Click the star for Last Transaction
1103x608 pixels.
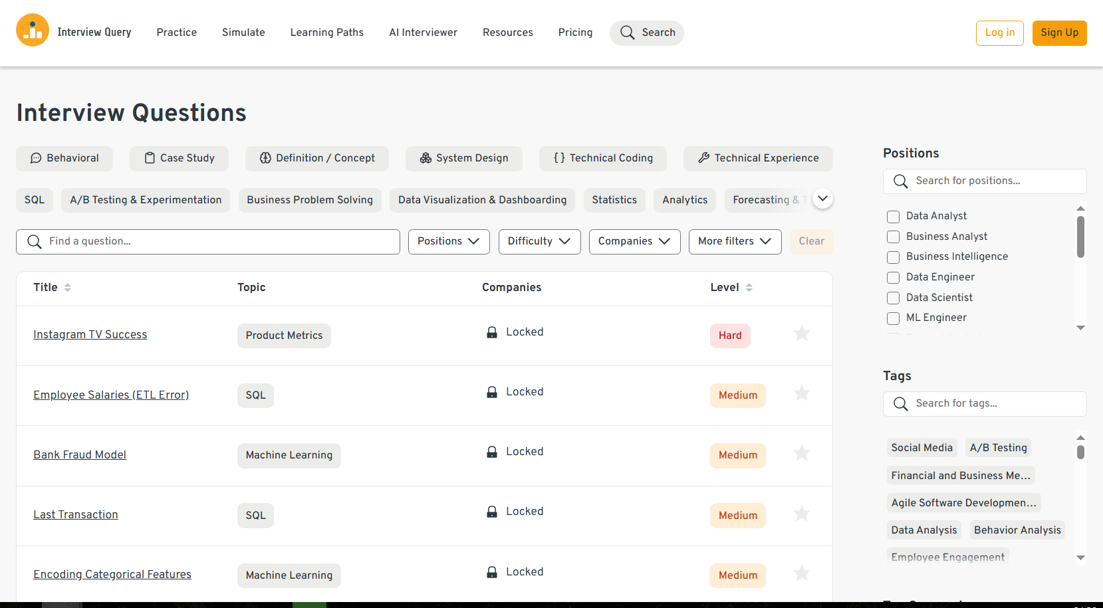(802, 514)
